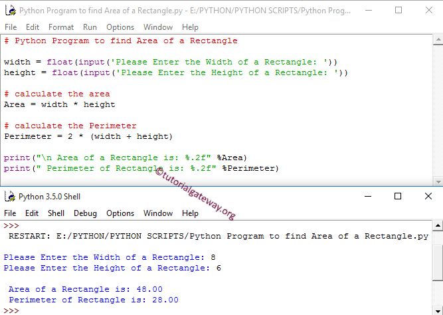Screen dimensions: 443x315
Task: Open the Options menu in Python Shell
Action: click(120, 213)
